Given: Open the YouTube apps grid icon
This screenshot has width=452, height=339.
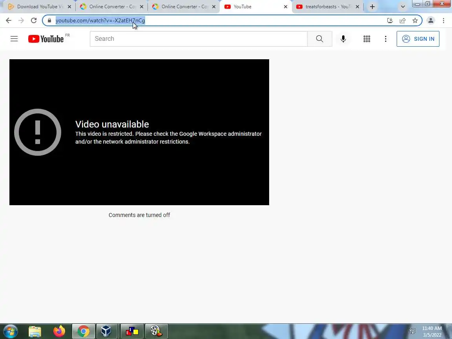Looking at the screenshot, I should tap(367, 38).
